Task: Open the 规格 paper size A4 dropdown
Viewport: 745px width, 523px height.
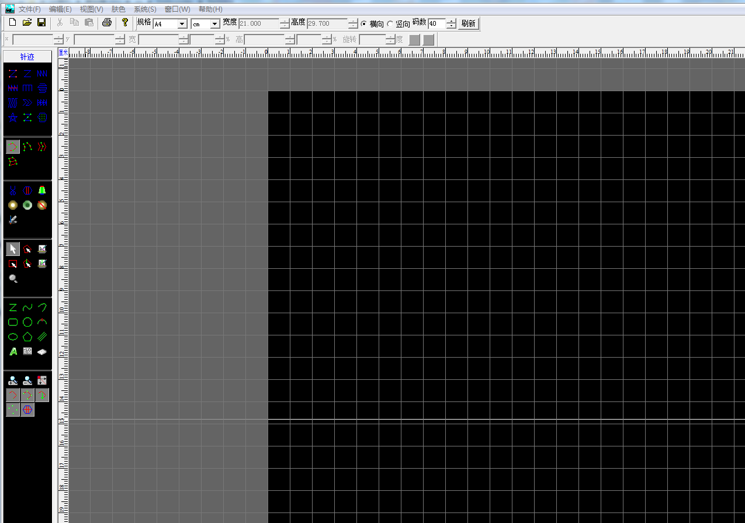Action: pos(182,24)
